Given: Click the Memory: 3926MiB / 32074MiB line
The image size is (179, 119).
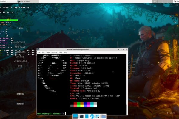Looking at the screenshot, I should (x=85, y=98).
